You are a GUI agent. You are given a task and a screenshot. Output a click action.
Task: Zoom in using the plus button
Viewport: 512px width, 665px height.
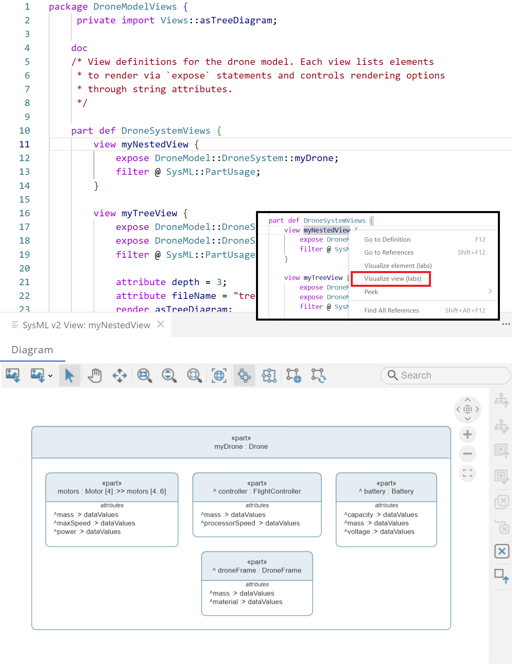(x=468, y=434)
